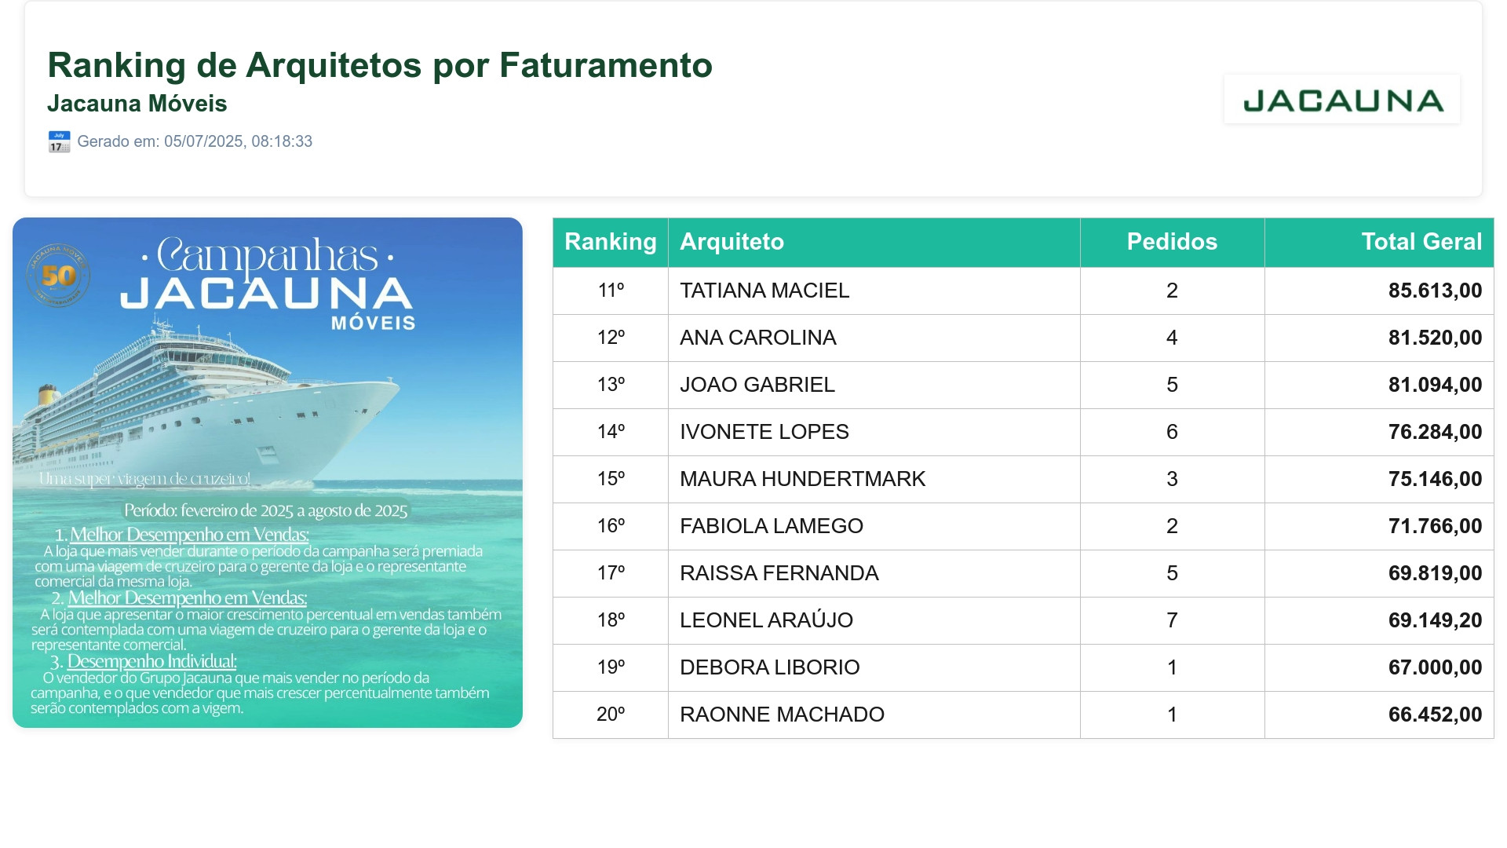
Task: Select architect ANA CAROLINA
Action: 758,338
